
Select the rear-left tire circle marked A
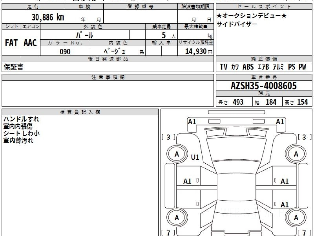coord(177,218)
